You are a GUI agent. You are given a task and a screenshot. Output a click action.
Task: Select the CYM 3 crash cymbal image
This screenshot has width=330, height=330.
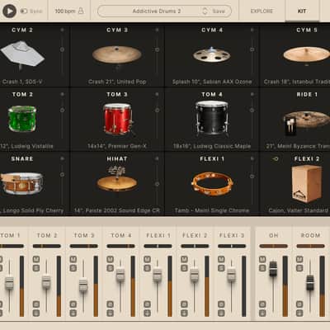(x=117, y=54)
